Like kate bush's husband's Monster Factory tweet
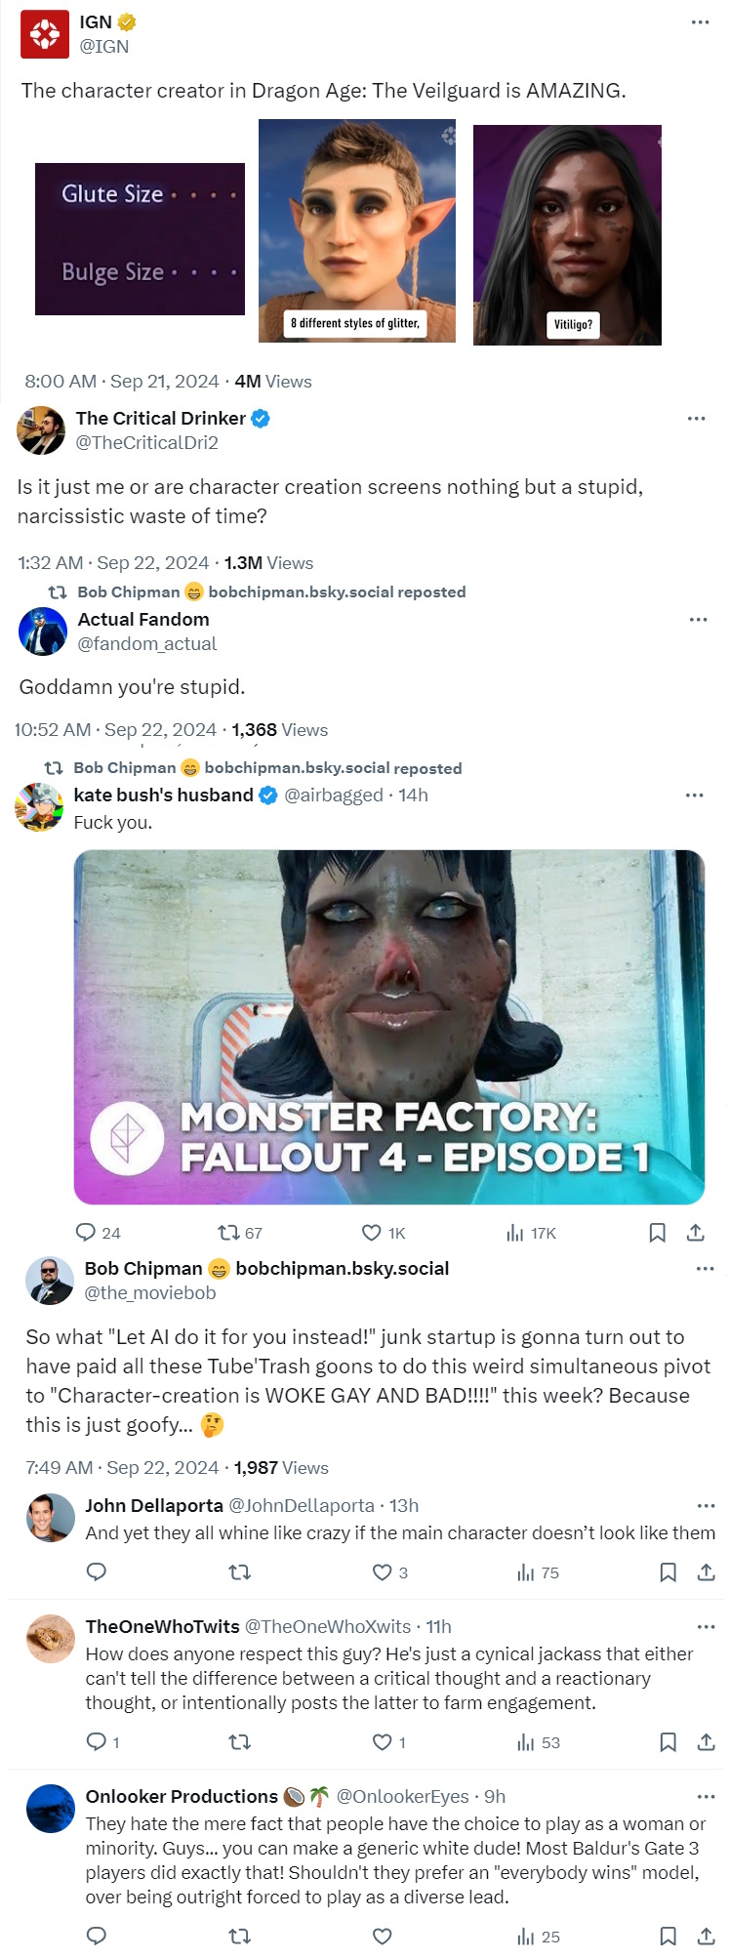 tap(372, 1233)
